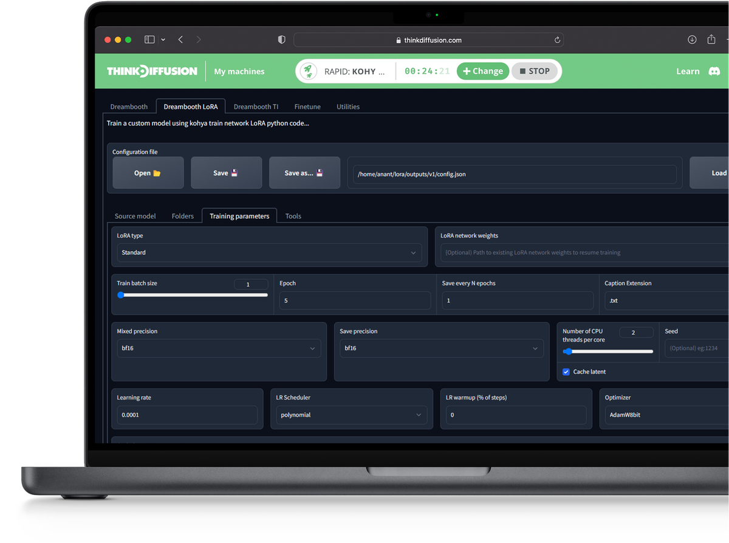Click the Learning rate input field
The height and width of the screenshot is (543, 729).
click(187, 415)
